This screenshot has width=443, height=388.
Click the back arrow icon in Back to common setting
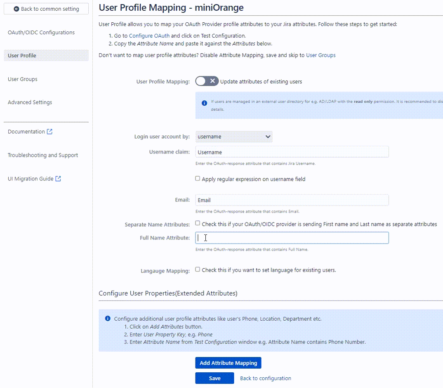pyautogui.click(x=16, y=9)
